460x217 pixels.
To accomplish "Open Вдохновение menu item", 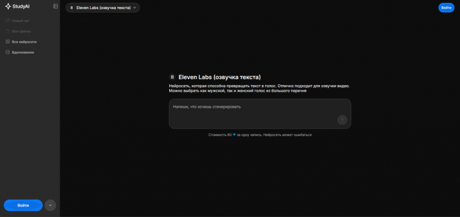I will 20,52.
